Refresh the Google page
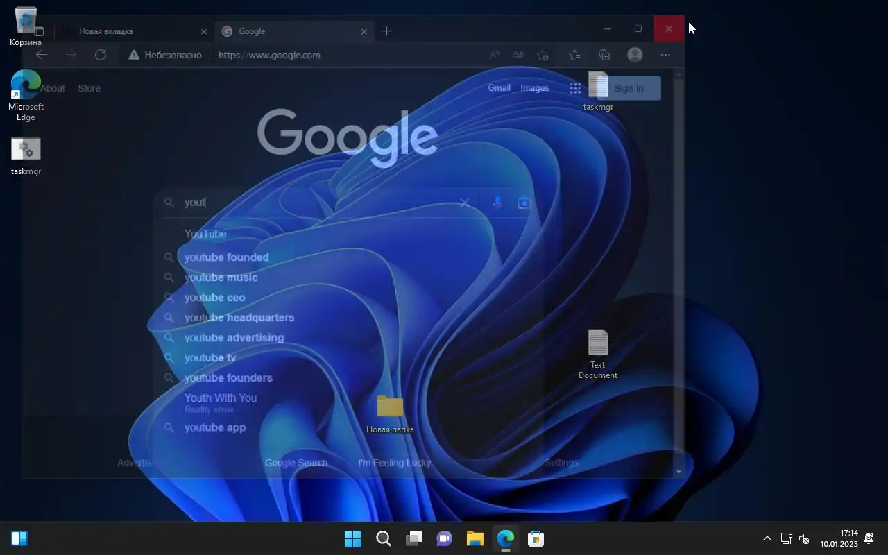 (101, 55)
